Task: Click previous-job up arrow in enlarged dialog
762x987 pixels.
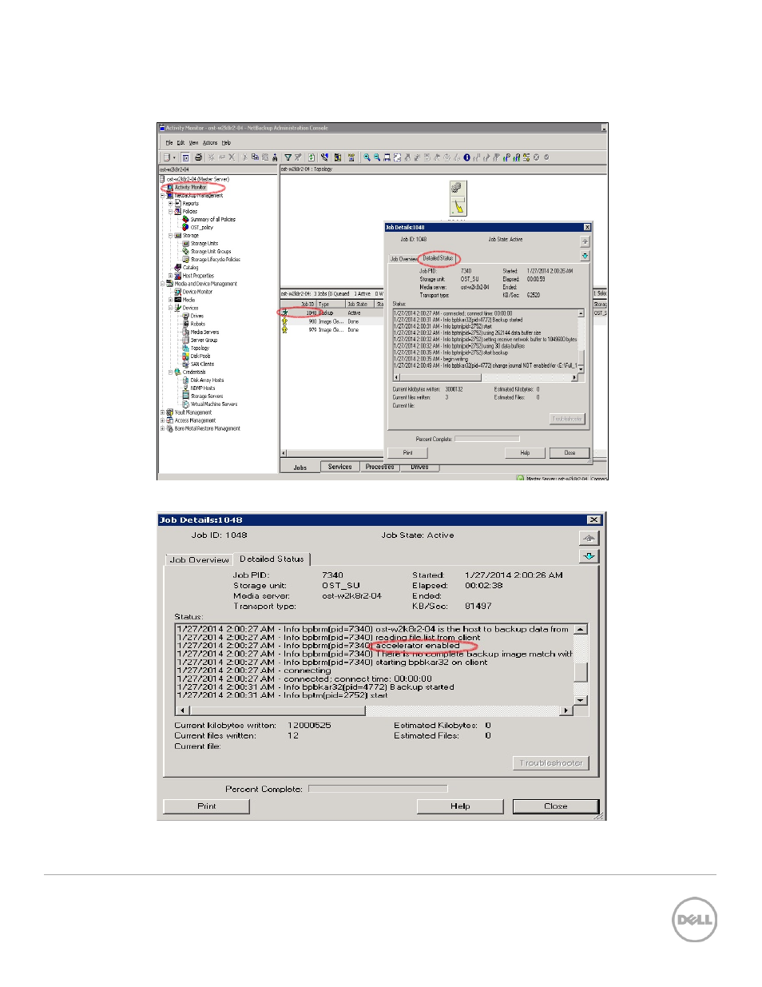Action: click(x=589, y=538)
